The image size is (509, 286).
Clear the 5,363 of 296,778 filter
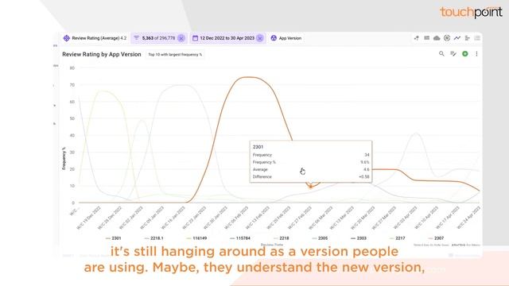point(181,38)
